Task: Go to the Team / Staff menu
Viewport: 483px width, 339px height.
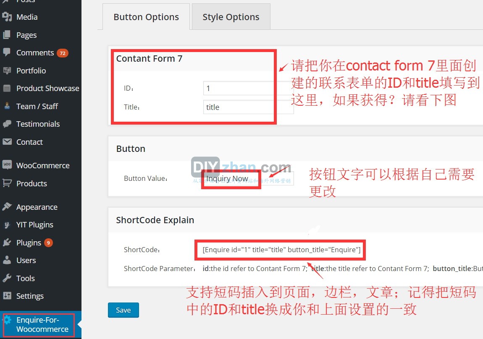Action: [x=37, y=106]
